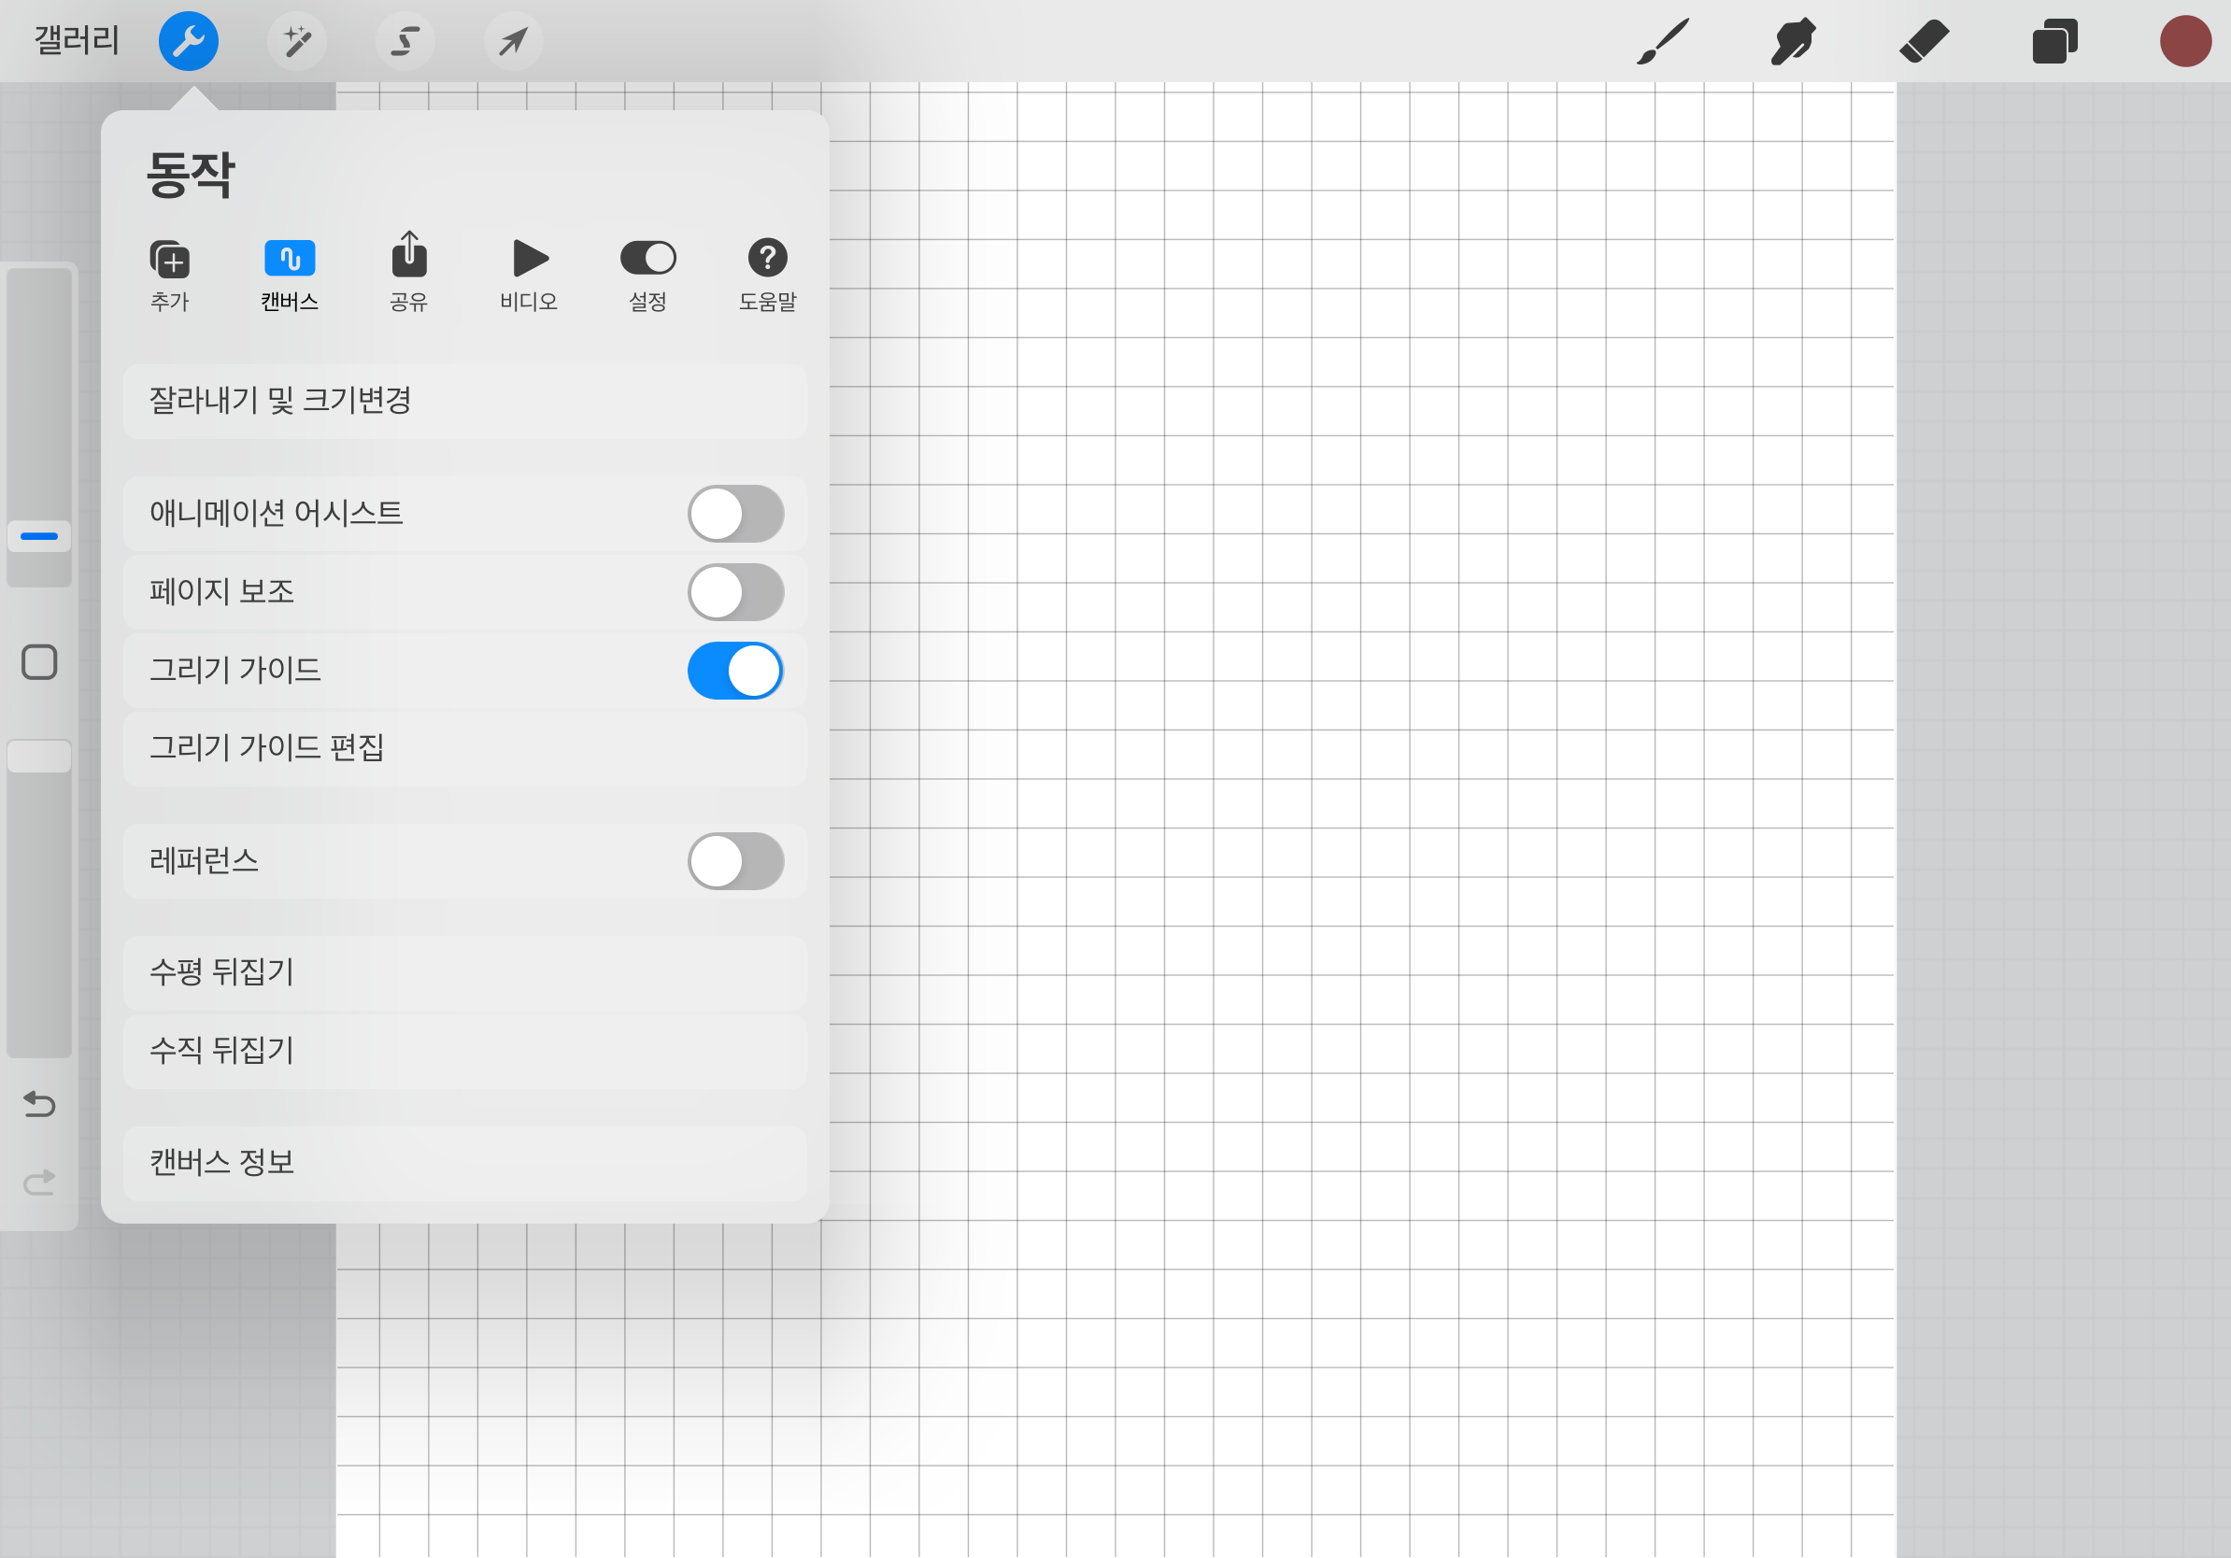
Task: Open the Actions wrench menu
Action: (189, 41)
